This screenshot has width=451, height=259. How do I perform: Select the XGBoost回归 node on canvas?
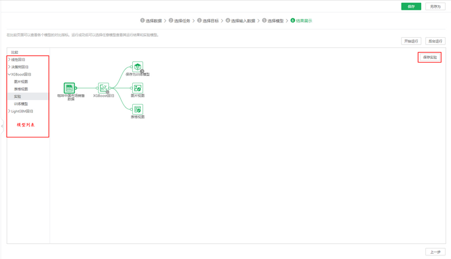pyautogui.click(x=104, y=88)
